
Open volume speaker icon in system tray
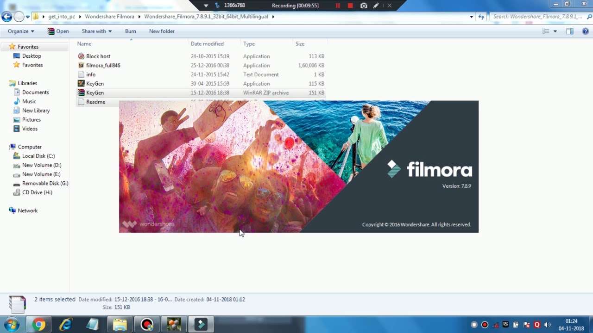click(x=548, y=325)
